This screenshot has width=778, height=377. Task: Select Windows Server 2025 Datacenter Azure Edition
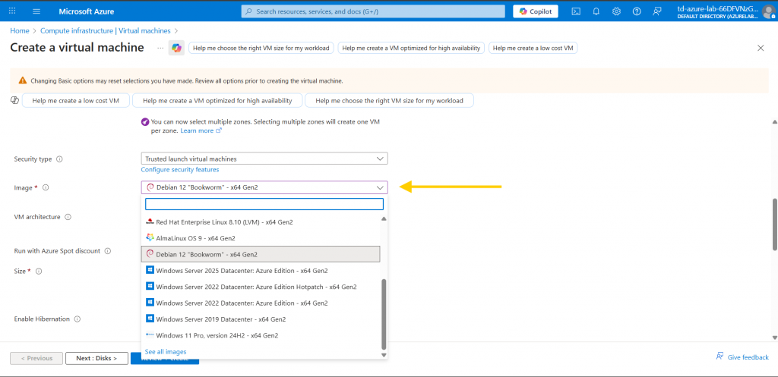pos(261,271)
